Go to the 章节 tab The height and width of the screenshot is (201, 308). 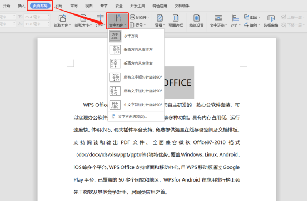tap(104, 6)
